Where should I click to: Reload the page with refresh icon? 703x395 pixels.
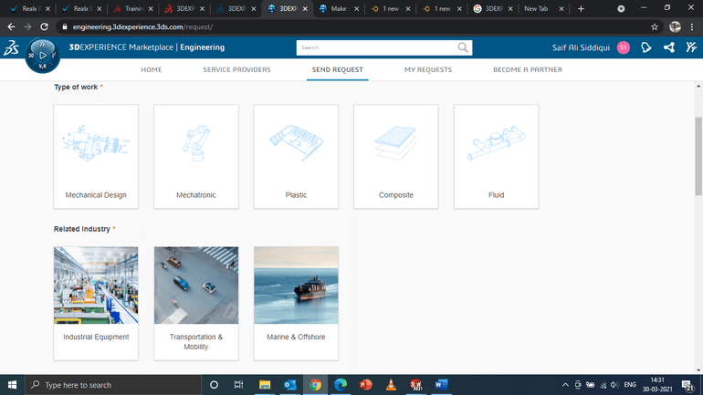click(44, 26)
